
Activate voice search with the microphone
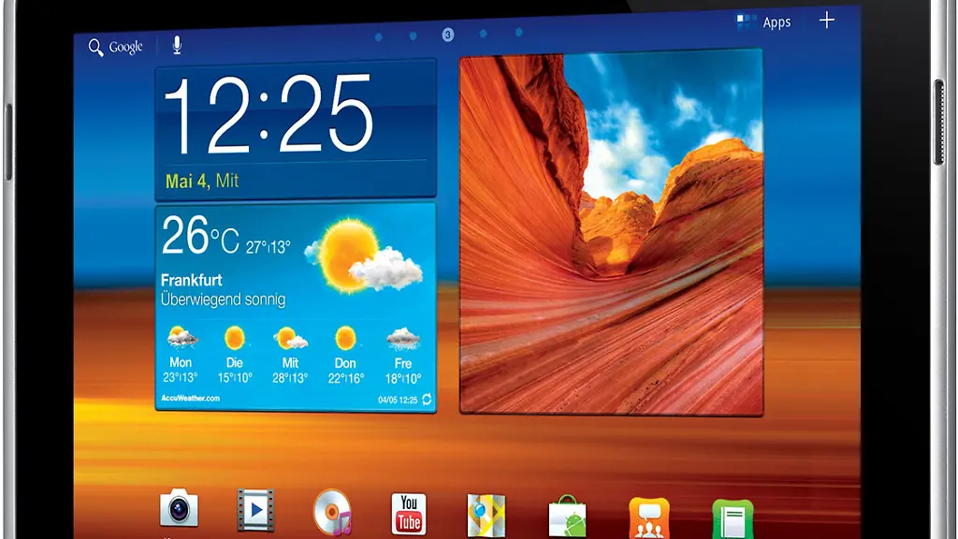click(177, 44)
